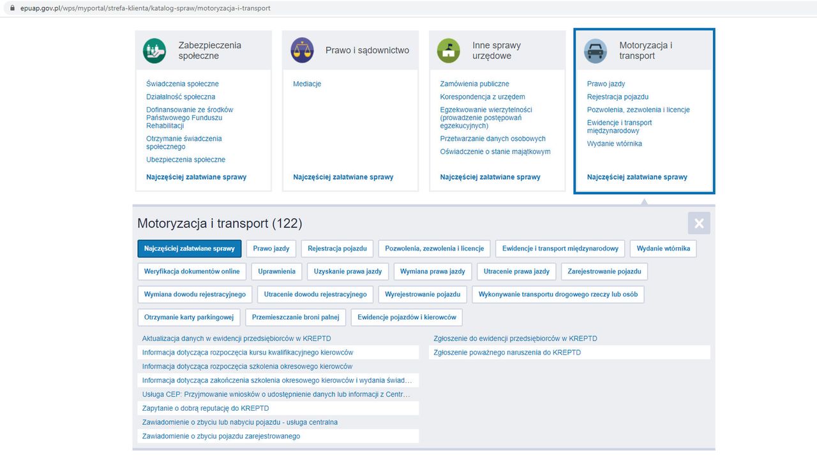Choose the Zarejestrowanie pojazdu filter
Viewport: 817px width, 460px height.
604,272
